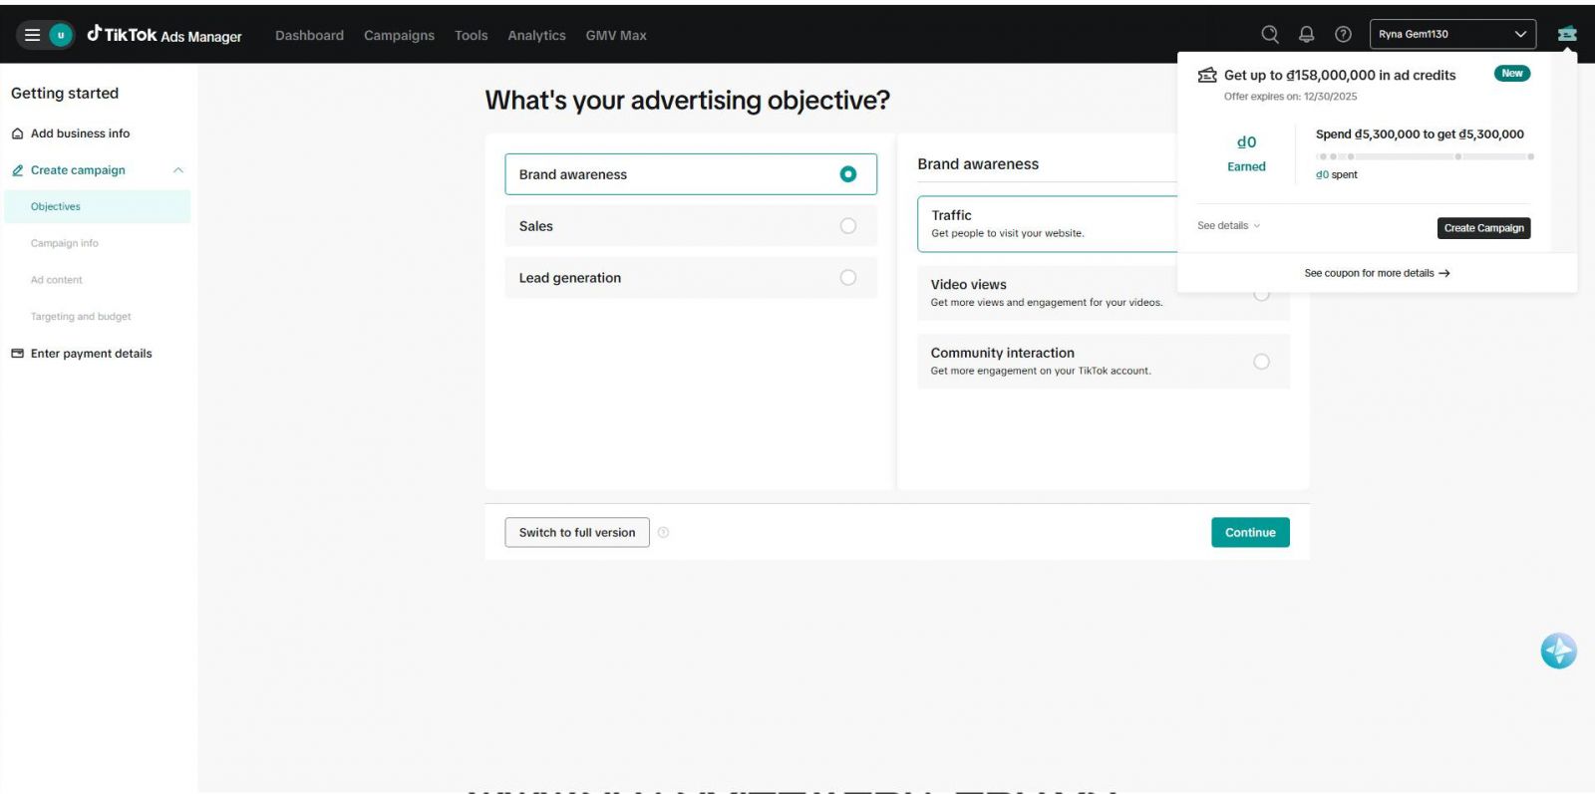Expand See details in credits panel
The image size is (1595, 794).
1229,226
